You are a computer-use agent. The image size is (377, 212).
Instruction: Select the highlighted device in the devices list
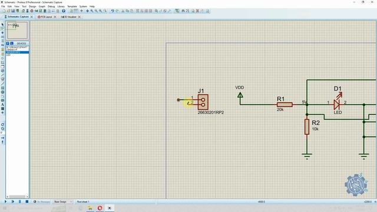(17, 52)
